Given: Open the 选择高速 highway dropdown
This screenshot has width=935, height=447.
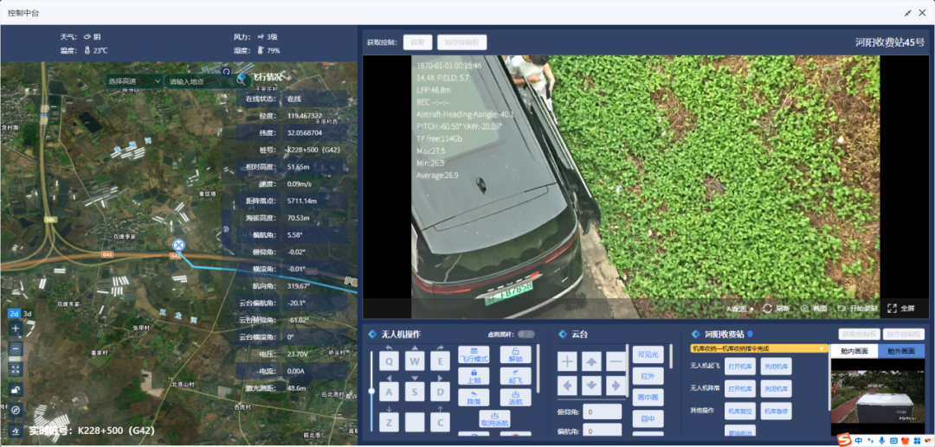Looking at the screenshot, I should (135, 81).
